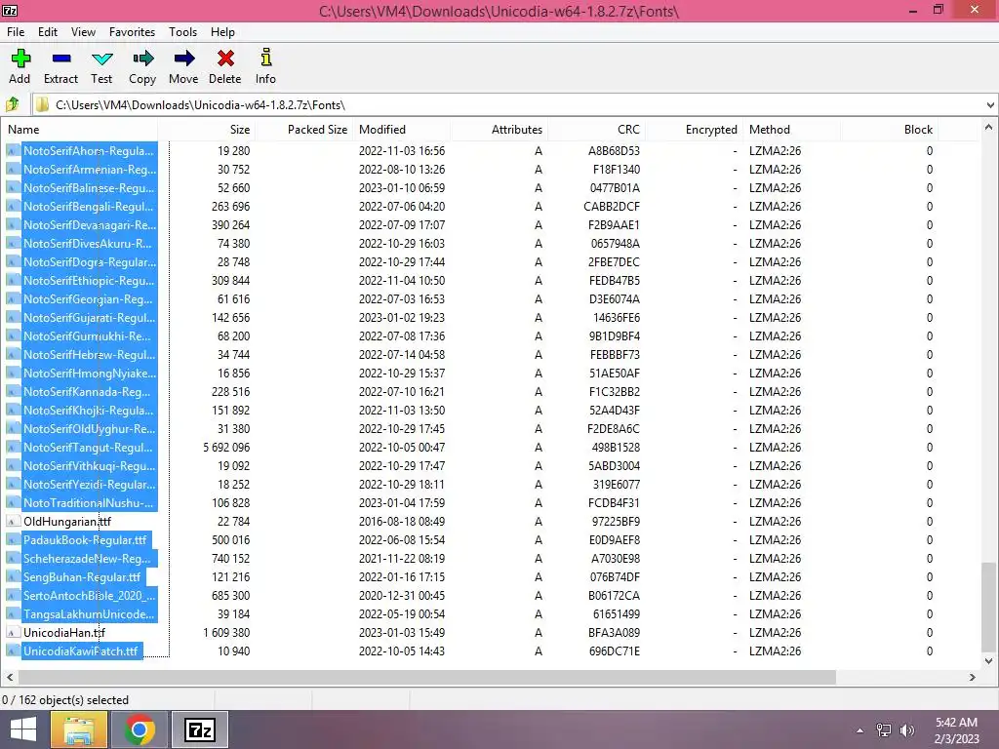Click the file icon of NotoSerifAhom-Regular

pyautogui.click(x=12, y=151)
